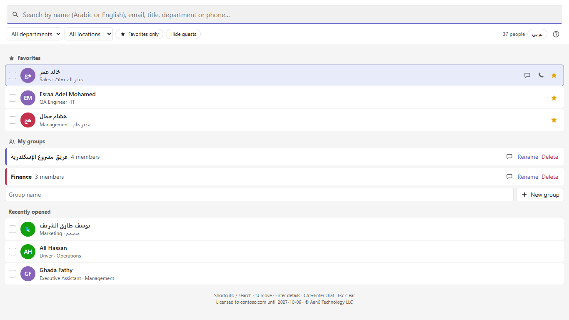Focus the Group name input field
The image size is (569, 320).
tap(259, 195)
